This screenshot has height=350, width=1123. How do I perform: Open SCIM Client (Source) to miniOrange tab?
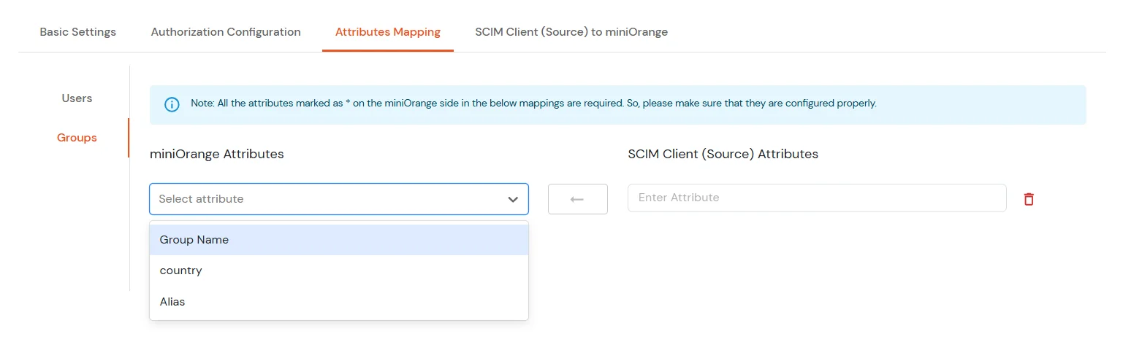pos(571,32)
